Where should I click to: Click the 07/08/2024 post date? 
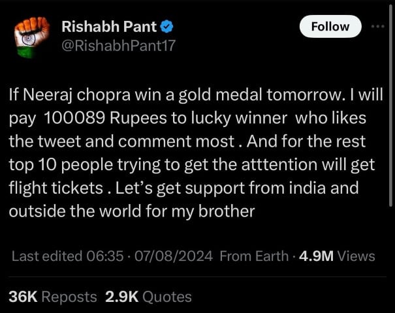(172, 256)
